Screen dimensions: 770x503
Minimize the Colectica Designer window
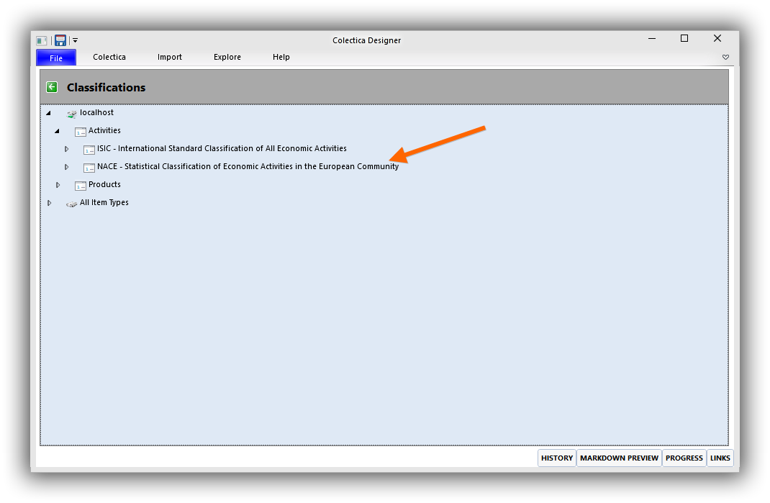point(652,38)
